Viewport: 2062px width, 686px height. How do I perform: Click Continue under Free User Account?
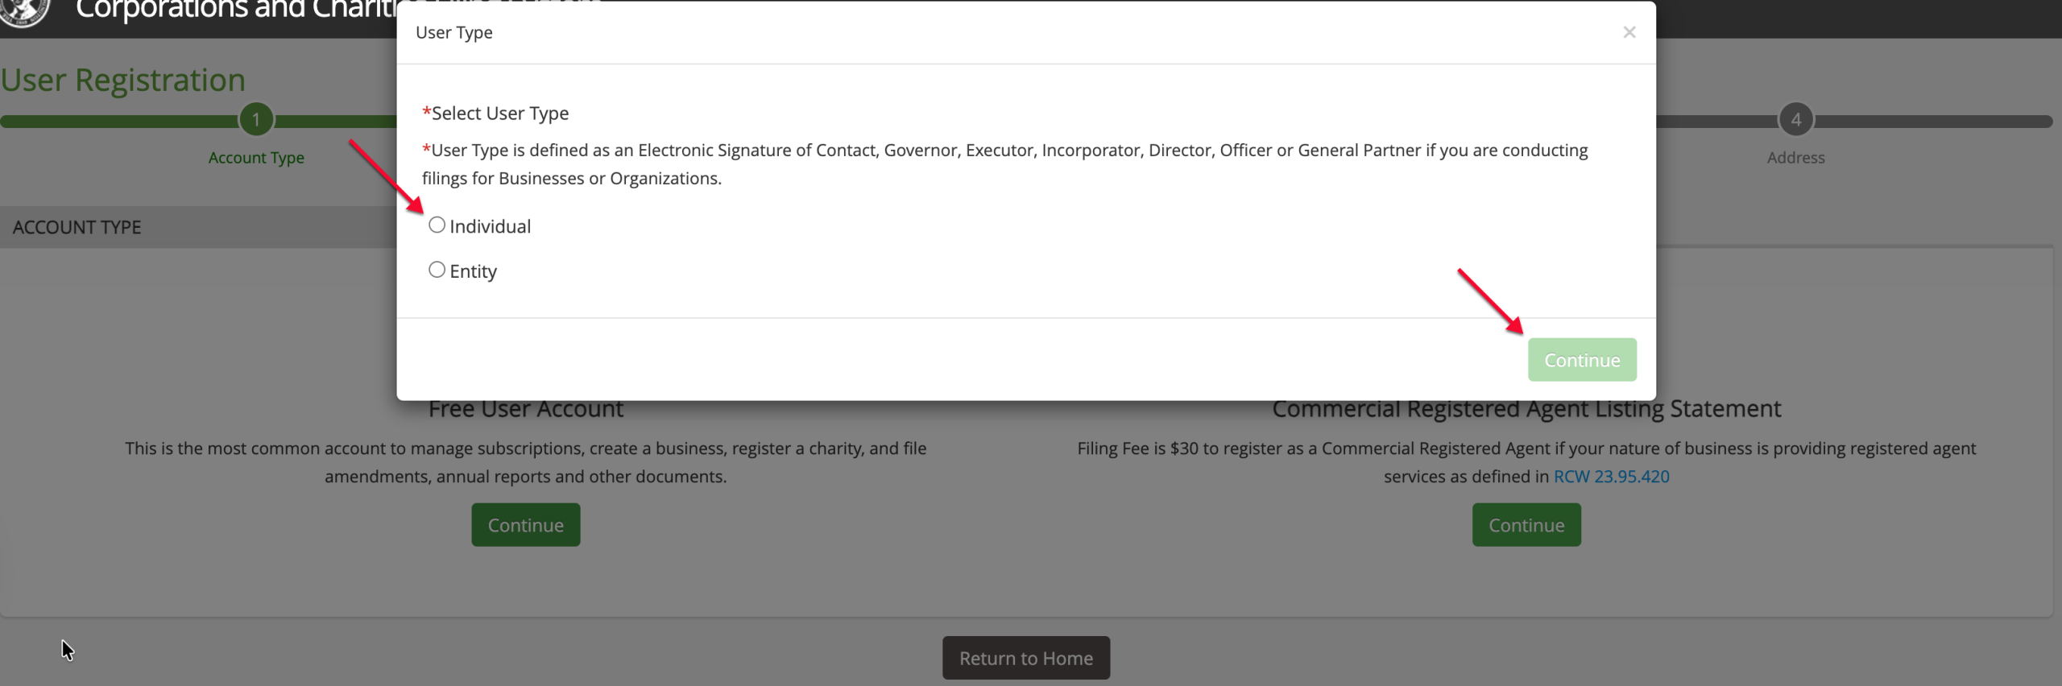click(x=525, y=525)
